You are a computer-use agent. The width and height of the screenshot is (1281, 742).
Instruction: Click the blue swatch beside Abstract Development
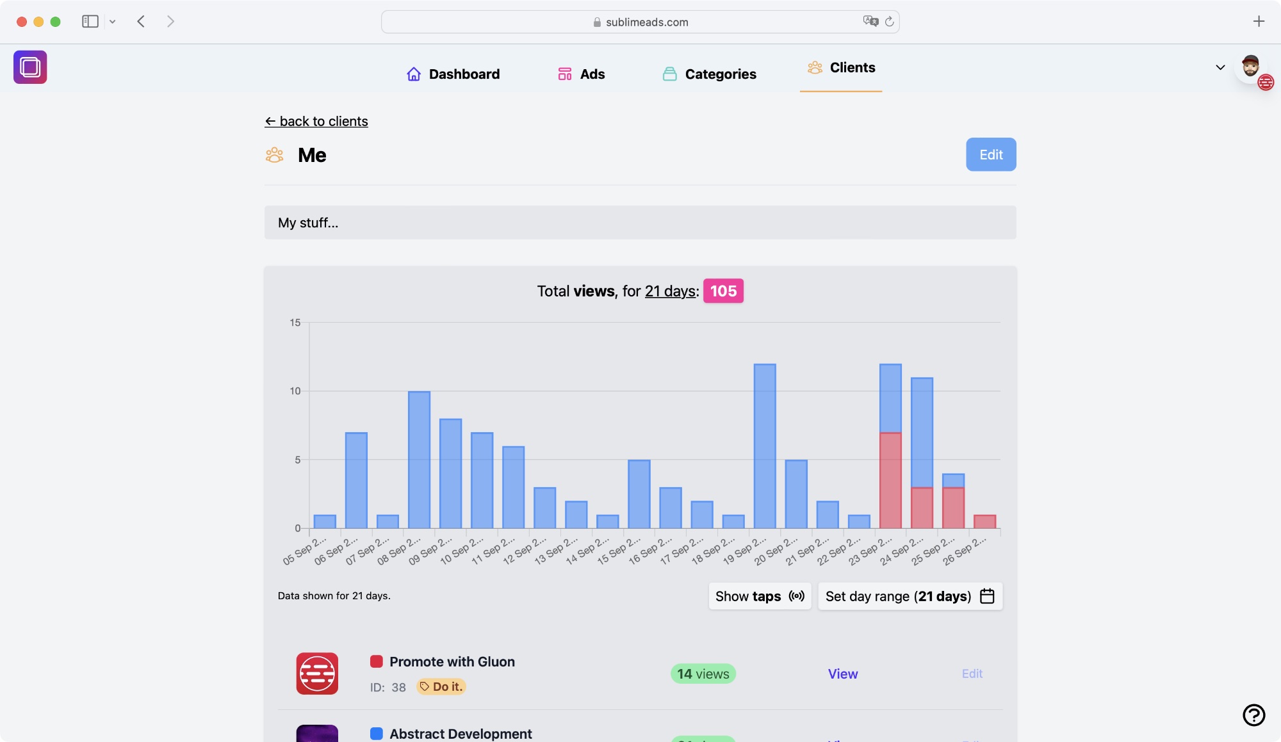click(x=377, y=734)
